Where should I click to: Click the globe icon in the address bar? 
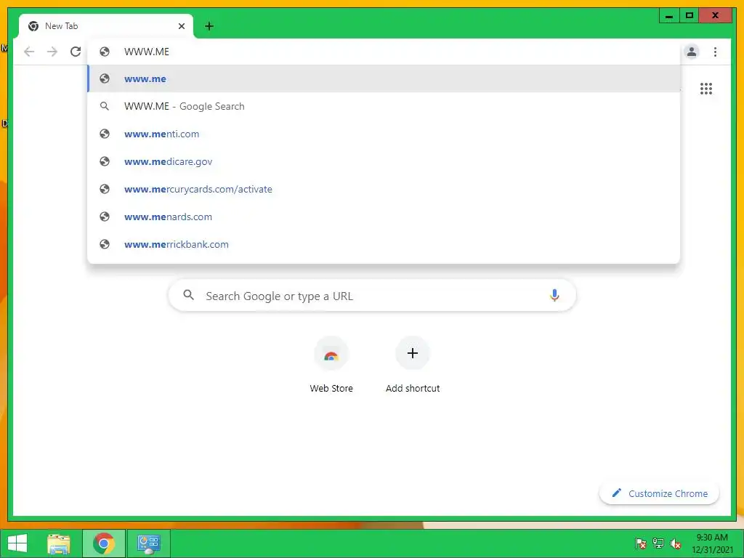pyautogui.click(x=105, y=52)
